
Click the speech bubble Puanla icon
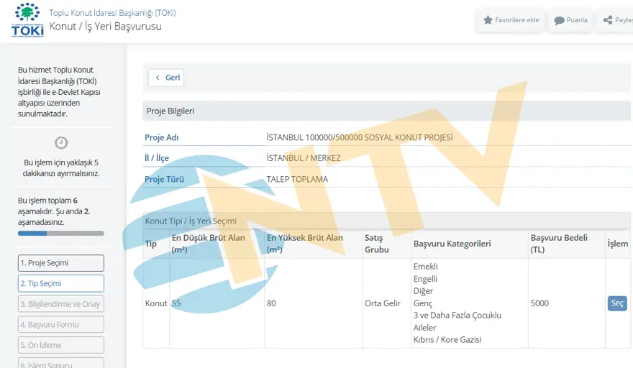[559, 20]
